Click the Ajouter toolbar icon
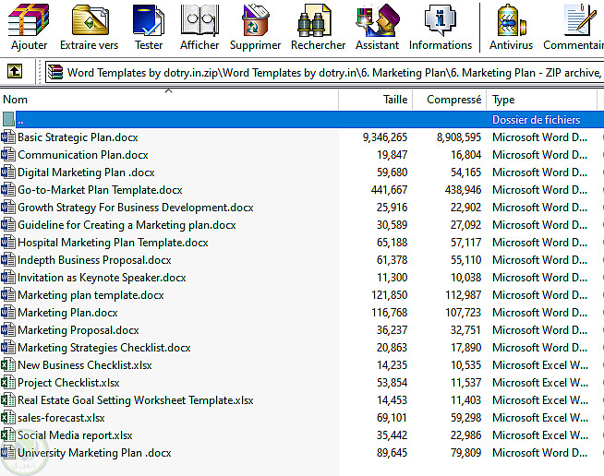Image resolution: width=604 pixels, height=476 pixels. [29, 20]
